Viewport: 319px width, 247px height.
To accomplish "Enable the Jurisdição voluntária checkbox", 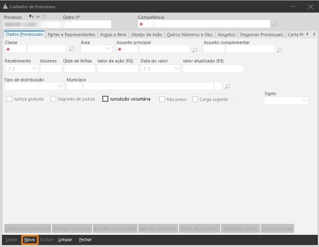I will pyautogui.click(x=105, y=99).
